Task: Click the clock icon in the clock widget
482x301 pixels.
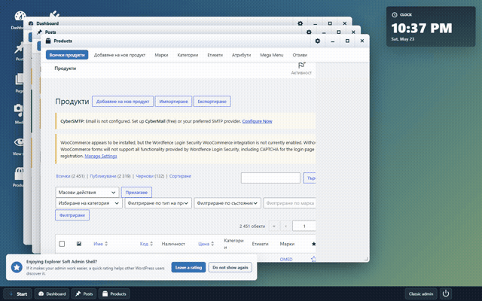Action: (395, 15)
